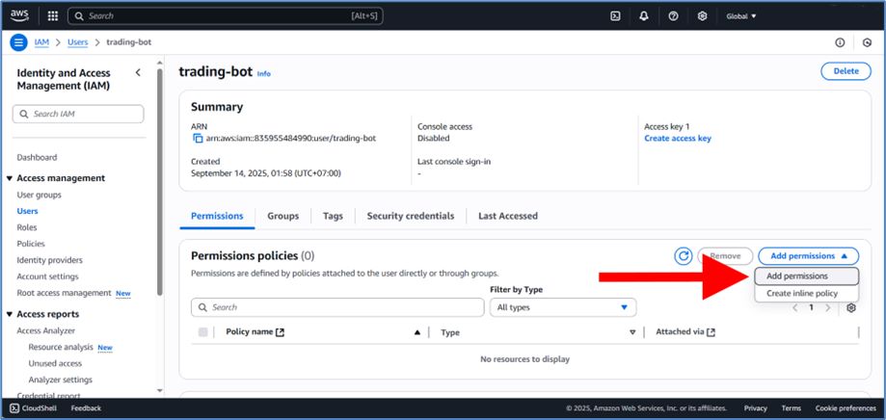Launch CloudShell from the top bar icon
The height and width of the screenshot is (420, 886).
click(615, 16)
